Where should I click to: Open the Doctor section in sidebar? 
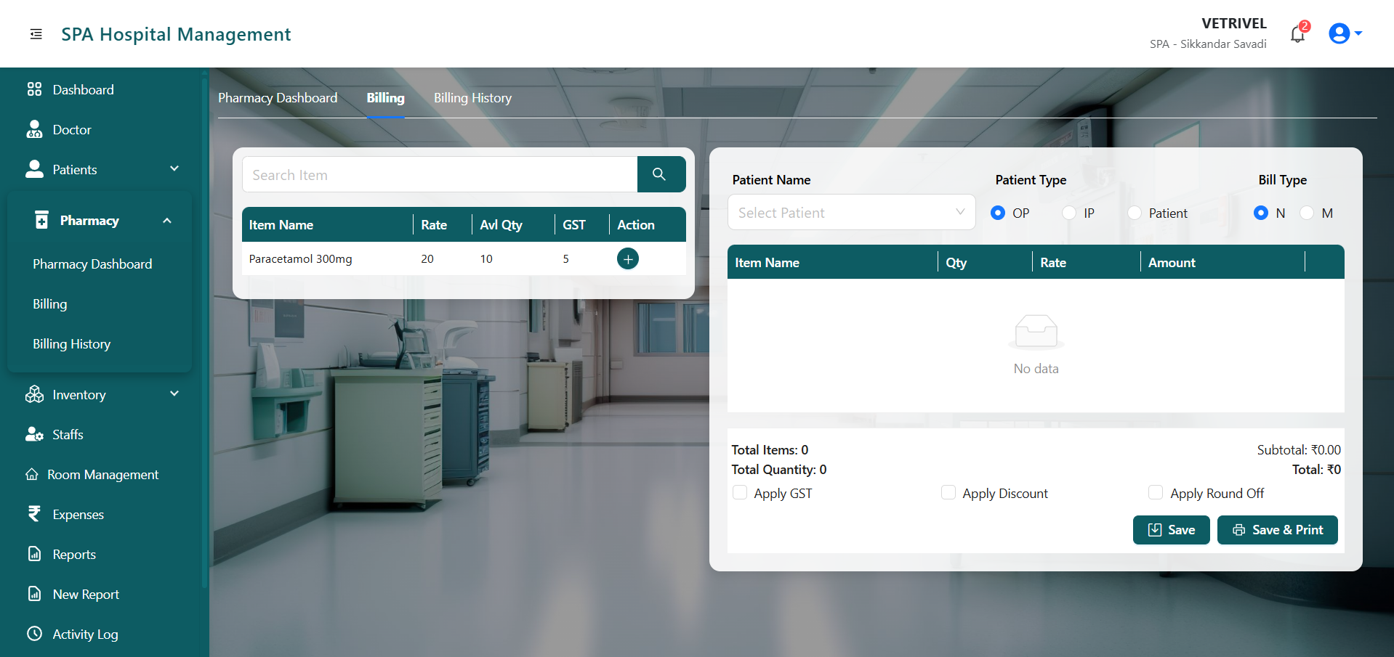[72, 130]
